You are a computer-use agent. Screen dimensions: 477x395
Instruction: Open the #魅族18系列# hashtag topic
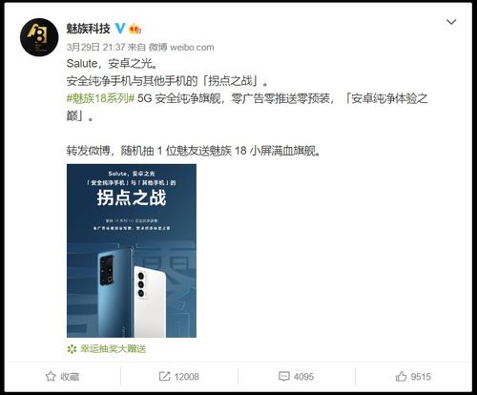pyautogui.click(x=100, y=98)
